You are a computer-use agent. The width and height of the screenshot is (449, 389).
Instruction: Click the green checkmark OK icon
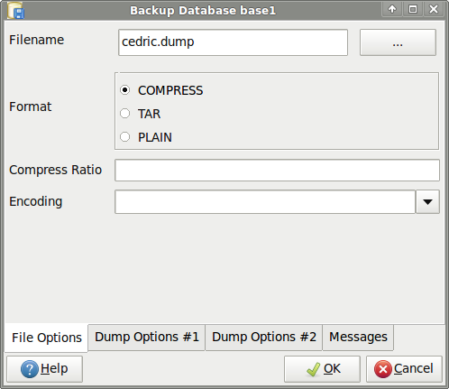tap(314, 369)
